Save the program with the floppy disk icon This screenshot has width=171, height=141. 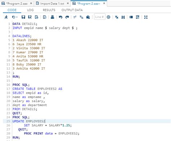(23, 17)
